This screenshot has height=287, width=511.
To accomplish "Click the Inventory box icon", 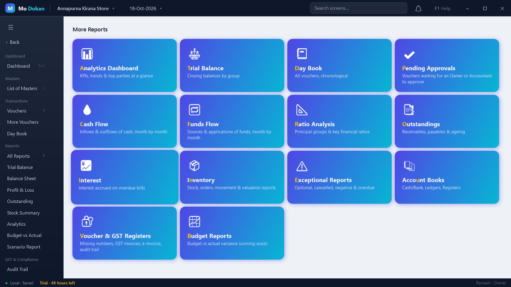I will coord(195,166).
